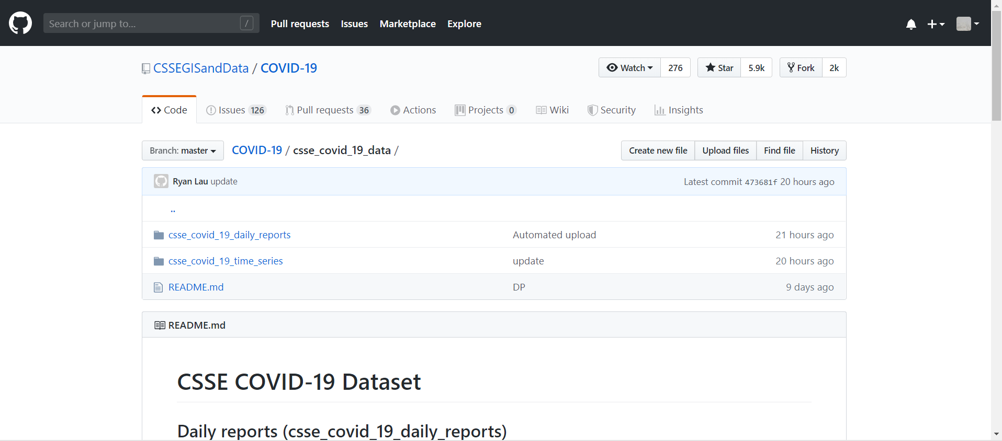Click the scrollbar down arrow
This screenshot has height=441, width=1002.
click(996, 434)
